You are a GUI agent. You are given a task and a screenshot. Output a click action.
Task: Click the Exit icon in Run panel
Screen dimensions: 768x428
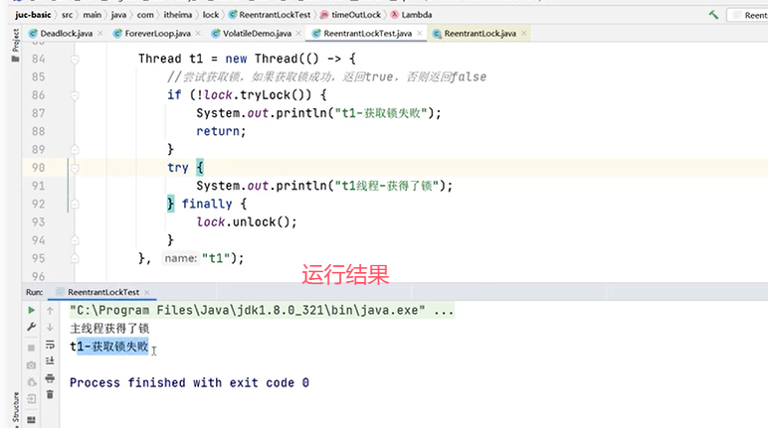[31, 398]
